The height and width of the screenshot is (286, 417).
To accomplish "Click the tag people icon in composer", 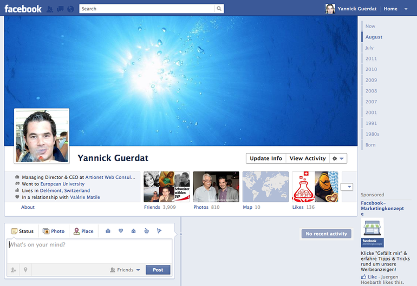I will [14, 270].
